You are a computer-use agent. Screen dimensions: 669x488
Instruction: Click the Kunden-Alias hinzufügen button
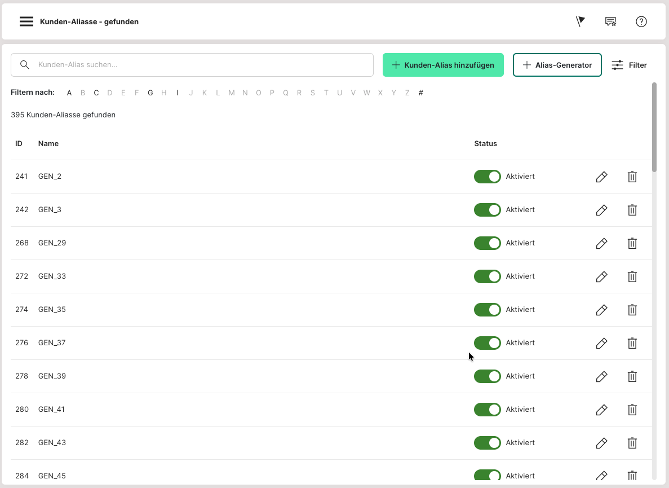443,65
